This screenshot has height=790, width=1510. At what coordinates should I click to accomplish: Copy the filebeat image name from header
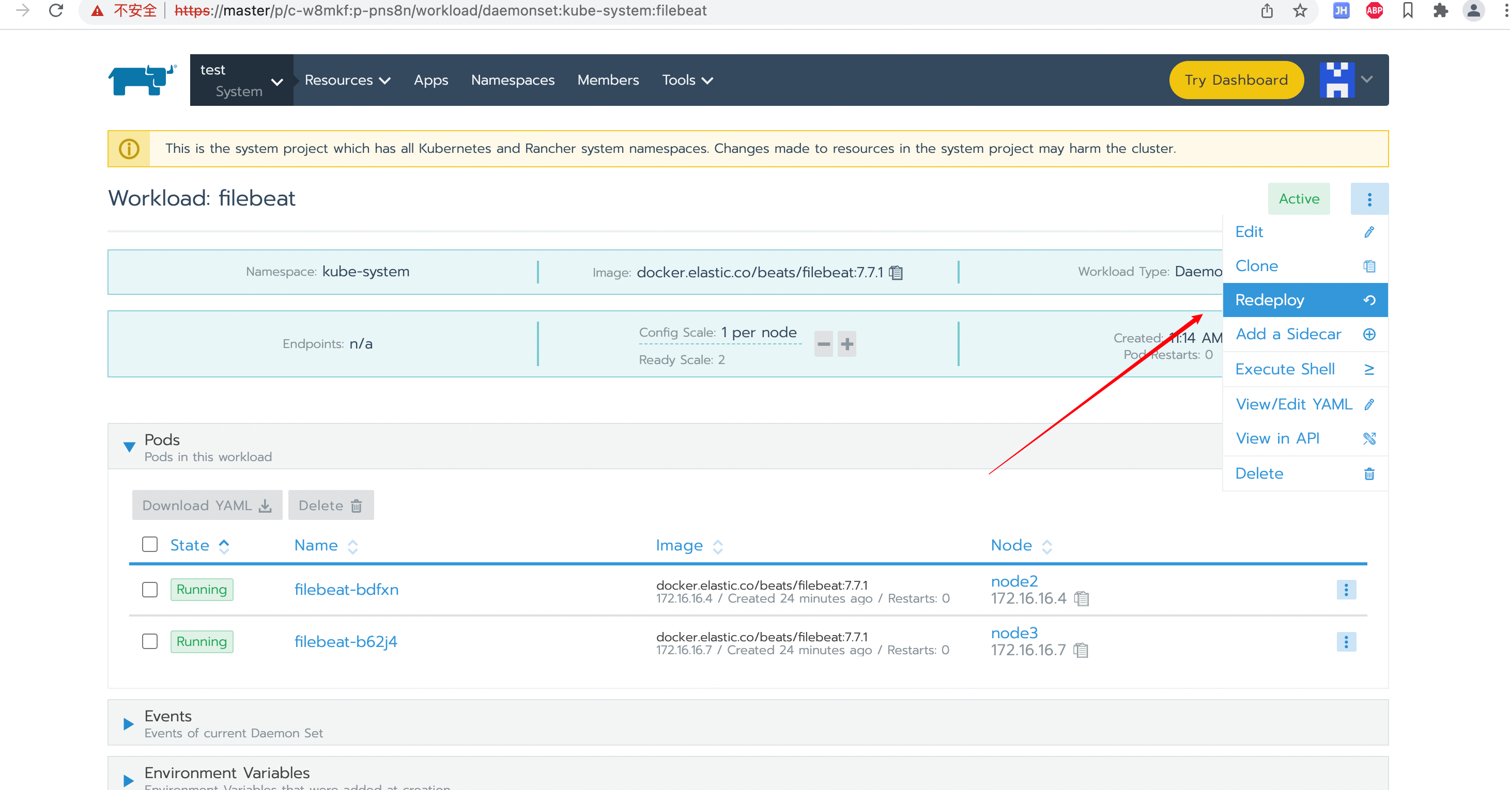click(896, 272)
